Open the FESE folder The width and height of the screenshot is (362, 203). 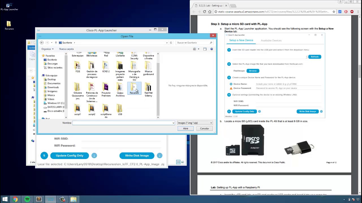77,68
